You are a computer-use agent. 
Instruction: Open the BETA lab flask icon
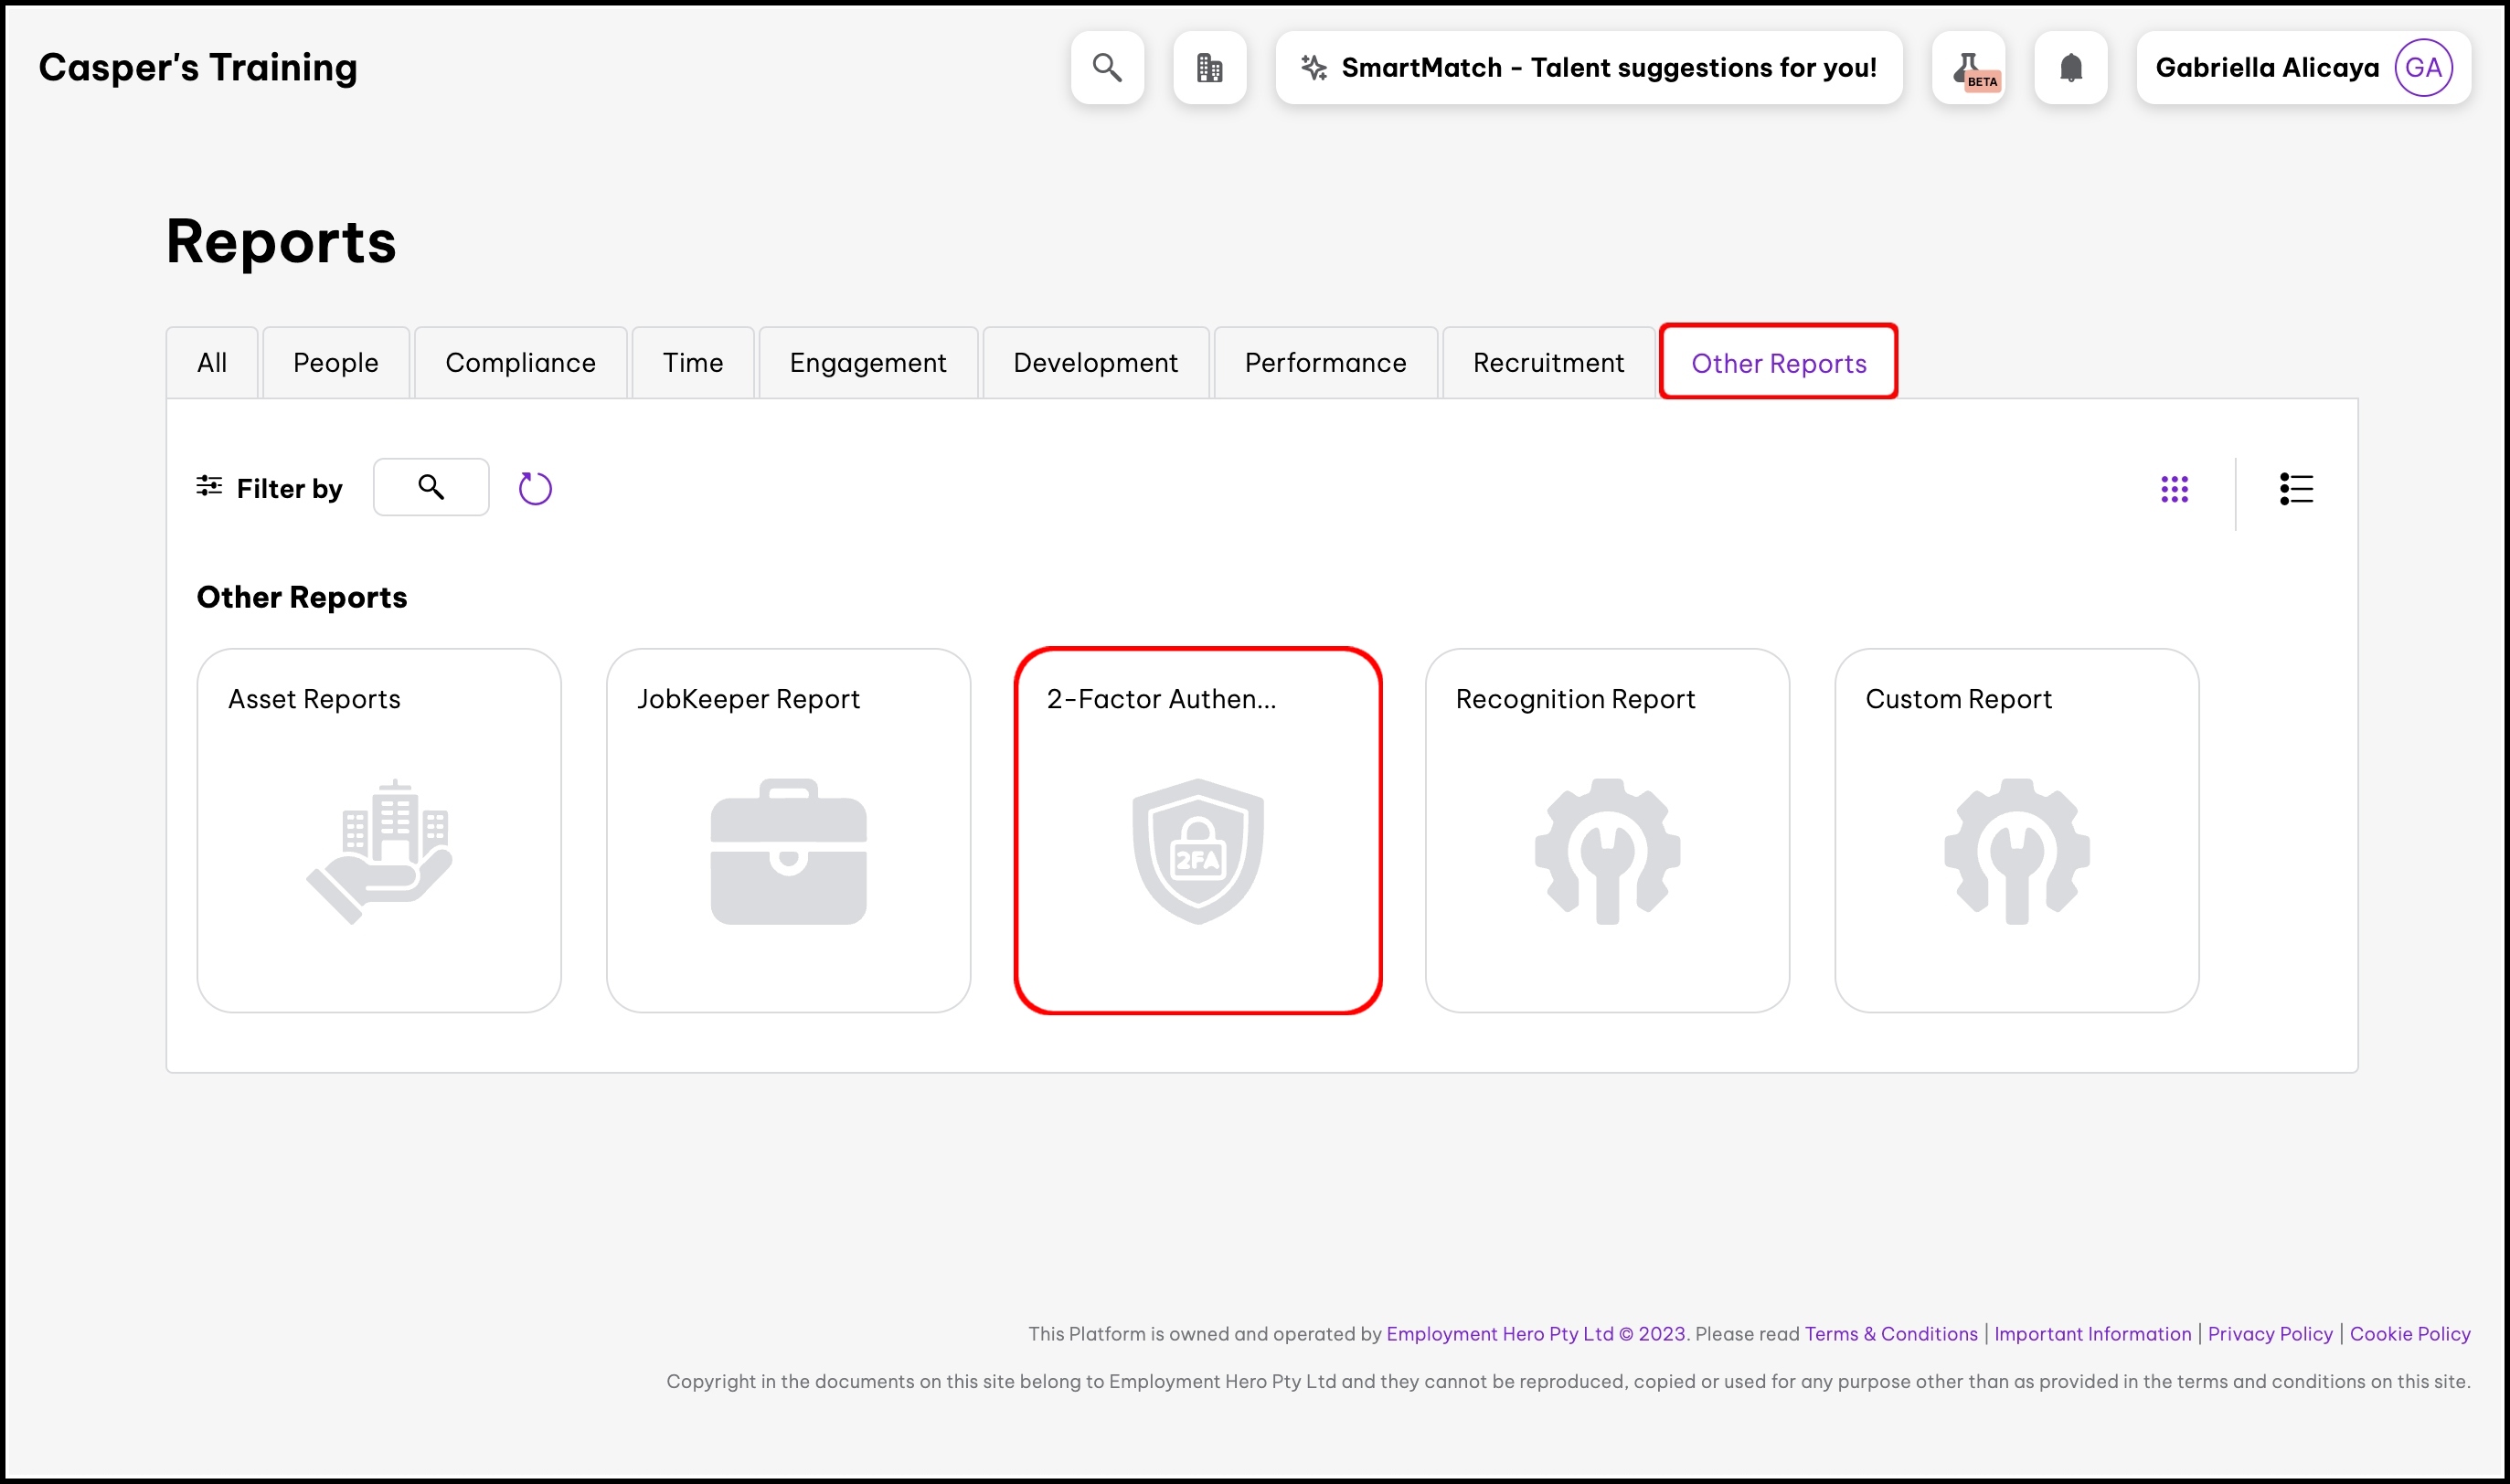point(1968,68)
